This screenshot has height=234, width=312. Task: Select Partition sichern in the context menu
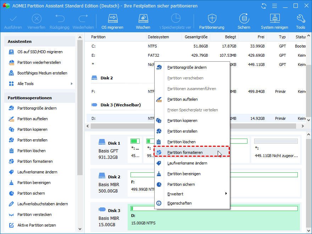(192, 184)
